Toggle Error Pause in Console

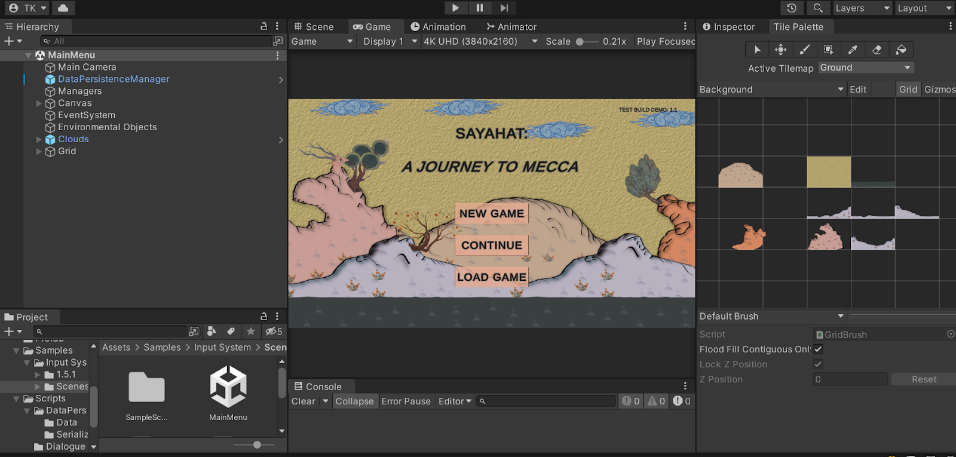406,401
